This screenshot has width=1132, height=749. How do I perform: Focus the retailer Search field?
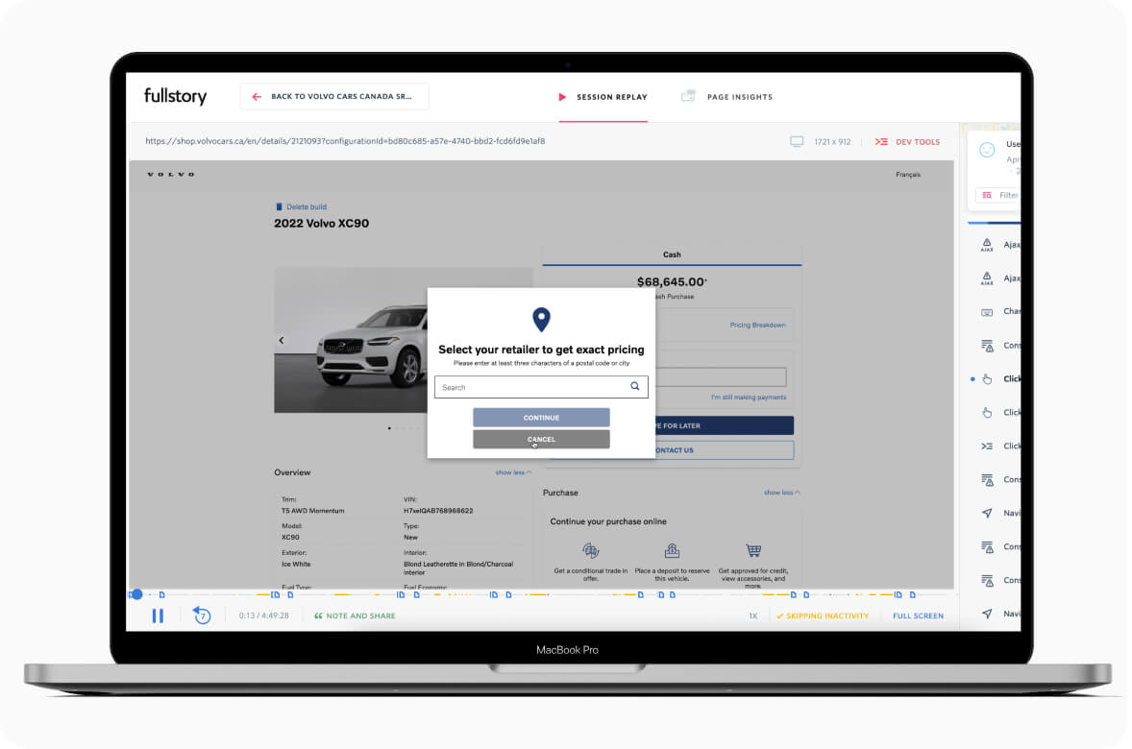pyautogui.click(x=541, y=388)
